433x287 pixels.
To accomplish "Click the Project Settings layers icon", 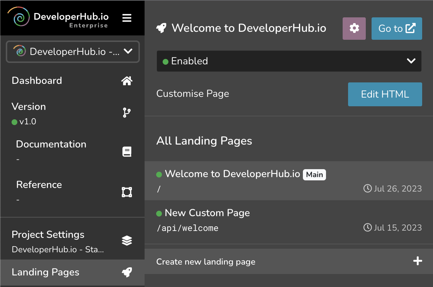I will [127, 240].
